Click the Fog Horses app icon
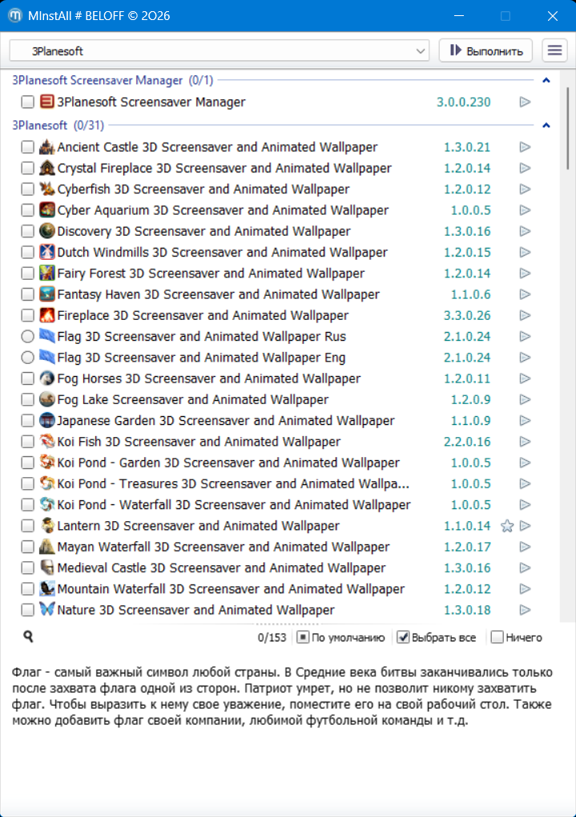This screenshot has height=817, width=576. (47, 378)
